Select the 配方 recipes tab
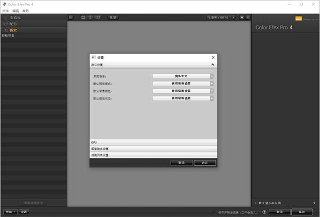Screen dimensions: 320x217 [x=34, y=24]
